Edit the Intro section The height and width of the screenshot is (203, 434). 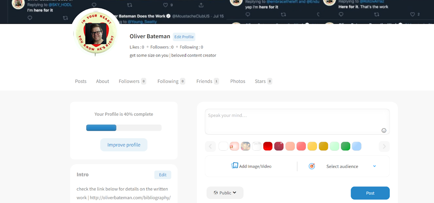(163, 175)
